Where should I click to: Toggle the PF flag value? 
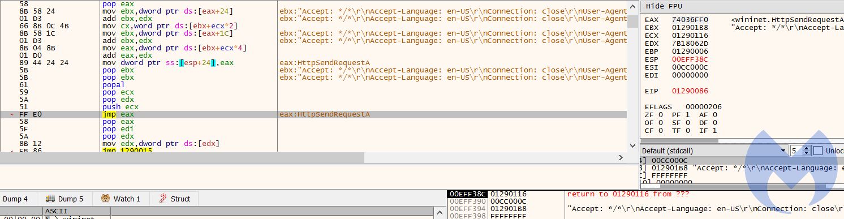pyautogui.click(x=687, y=115)
